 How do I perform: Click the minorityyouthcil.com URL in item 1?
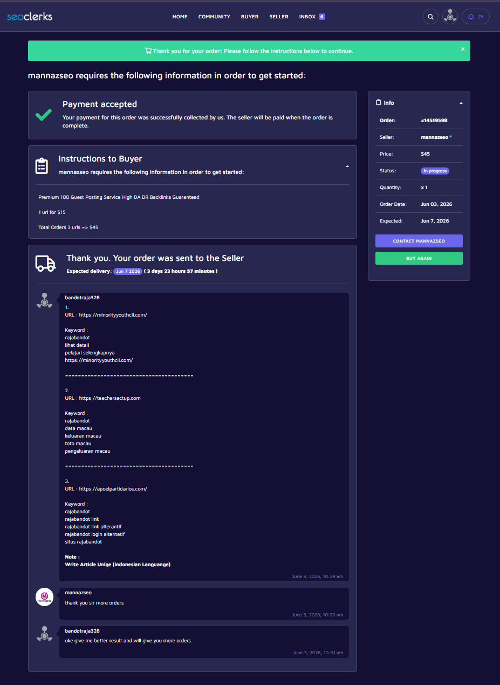(113, 314)
